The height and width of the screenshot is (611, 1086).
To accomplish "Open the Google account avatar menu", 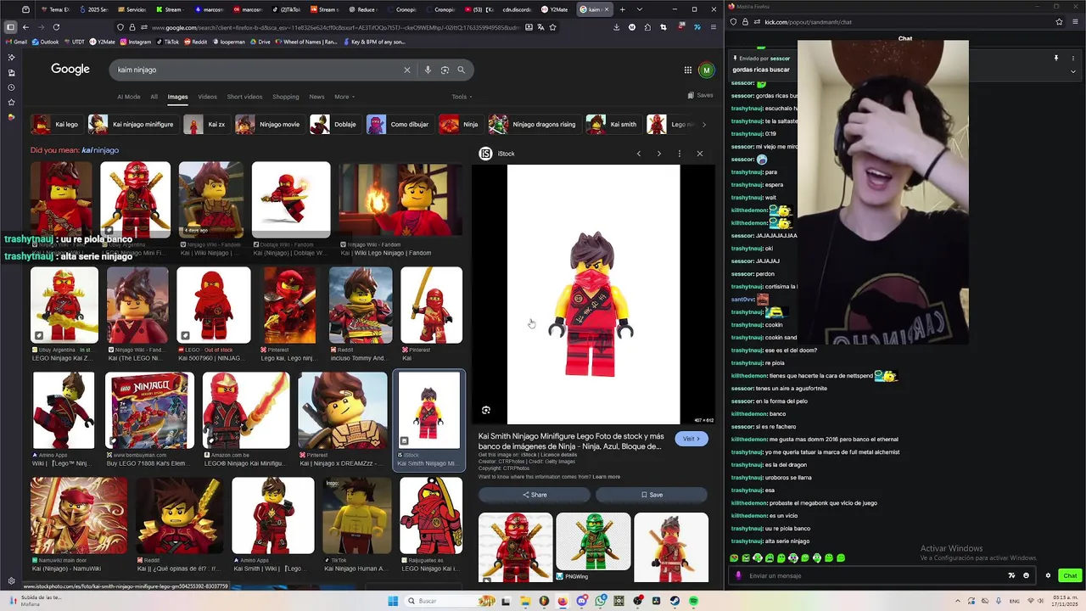I will pos(706,70).
